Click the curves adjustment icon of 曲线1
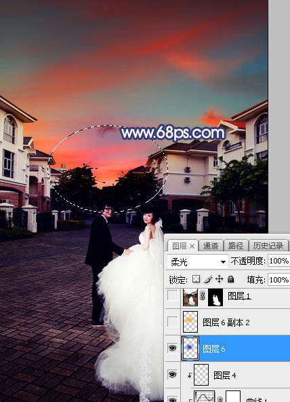 click(x=204, y=397)
